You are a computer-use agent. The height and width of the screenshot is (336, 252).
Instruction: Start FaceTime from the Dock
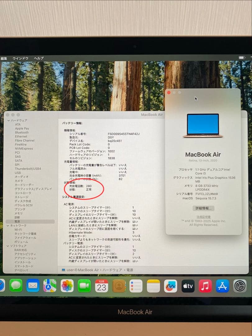[85, 285]
